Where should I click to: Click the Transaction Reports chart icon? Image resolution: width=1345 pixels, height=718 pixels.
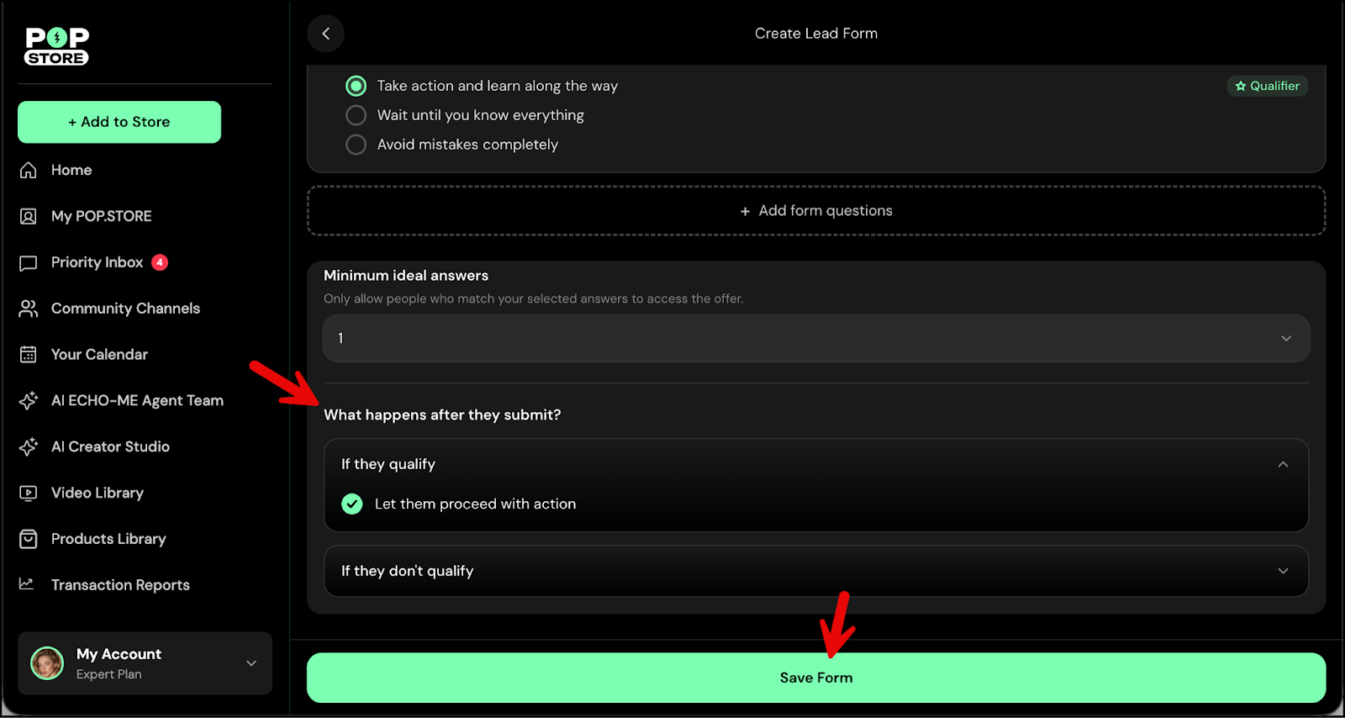(x=28, y=584)
